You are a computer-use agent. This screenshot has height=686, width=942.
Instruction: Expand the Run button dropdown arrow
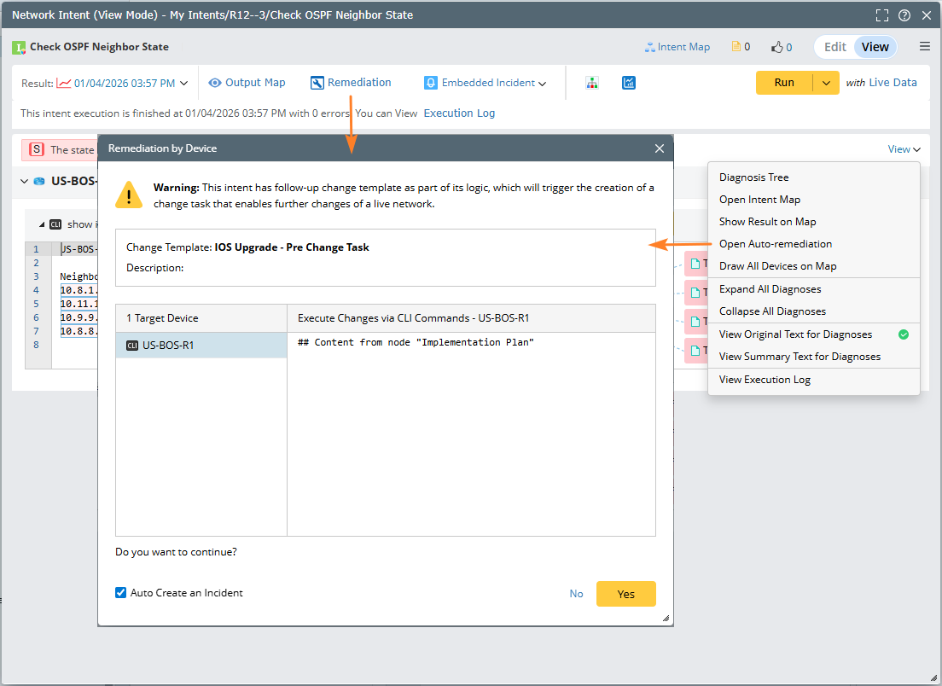826,83
